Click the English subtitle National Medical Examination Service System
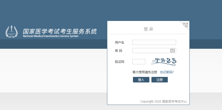 point(51,36)
